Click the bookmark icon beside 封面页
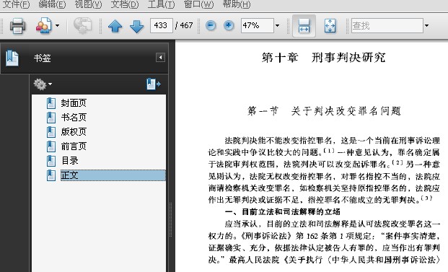The height and width of the screenshot is (272, 448). [x=50, y=103]
